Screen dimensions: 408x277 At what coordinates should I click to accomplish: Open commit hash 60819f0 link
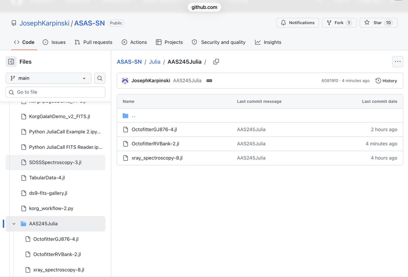(330, 81)
